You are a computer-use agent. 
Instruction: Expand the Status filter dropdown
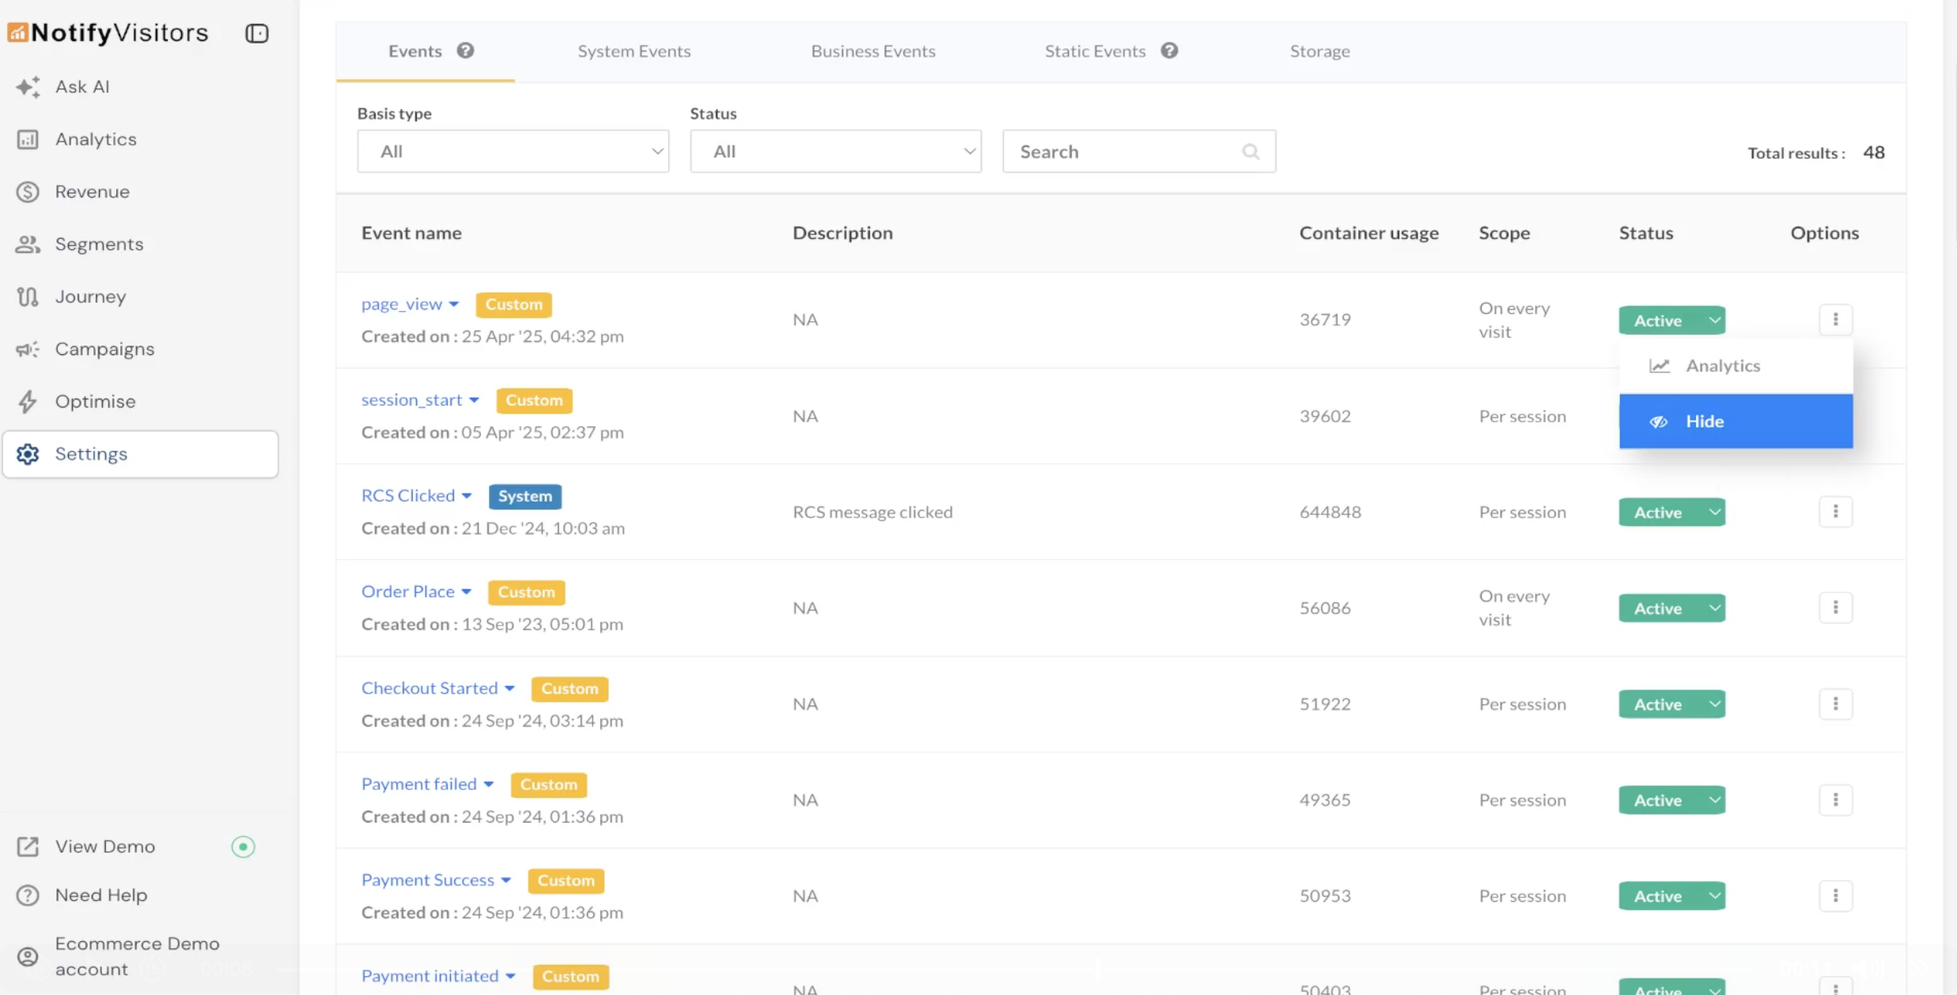click(x=835, y=150)
